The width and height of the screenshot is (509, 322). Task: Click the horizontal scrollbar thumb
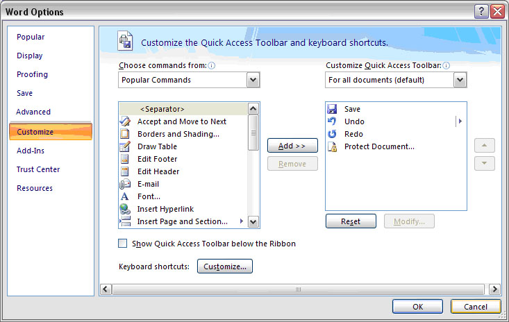[298, 289]
